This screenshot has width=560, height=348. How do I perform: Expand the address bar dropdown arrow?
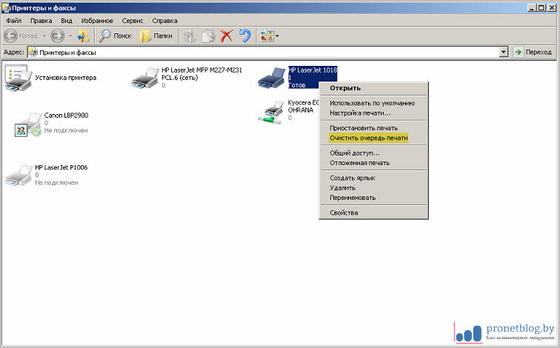pos(504,53)
